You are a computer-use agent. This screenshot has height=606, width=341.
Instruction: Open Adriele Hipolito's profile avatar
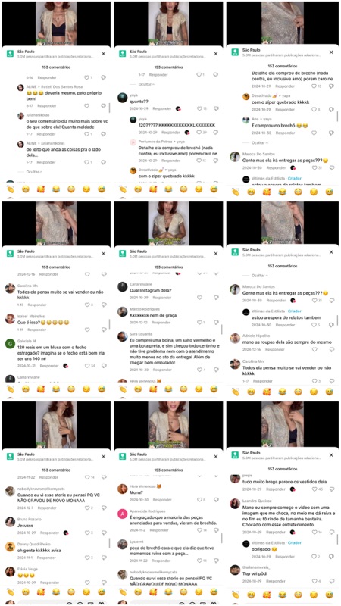235,339
